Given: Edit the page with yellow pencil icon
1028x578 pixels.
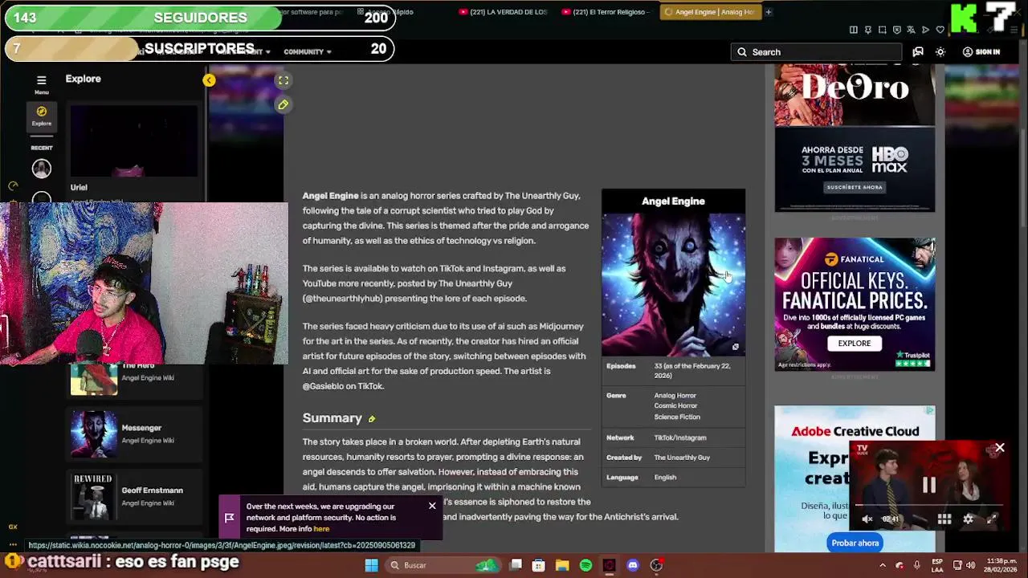Looking at the screenshot, I should click(x=283, y=104).
